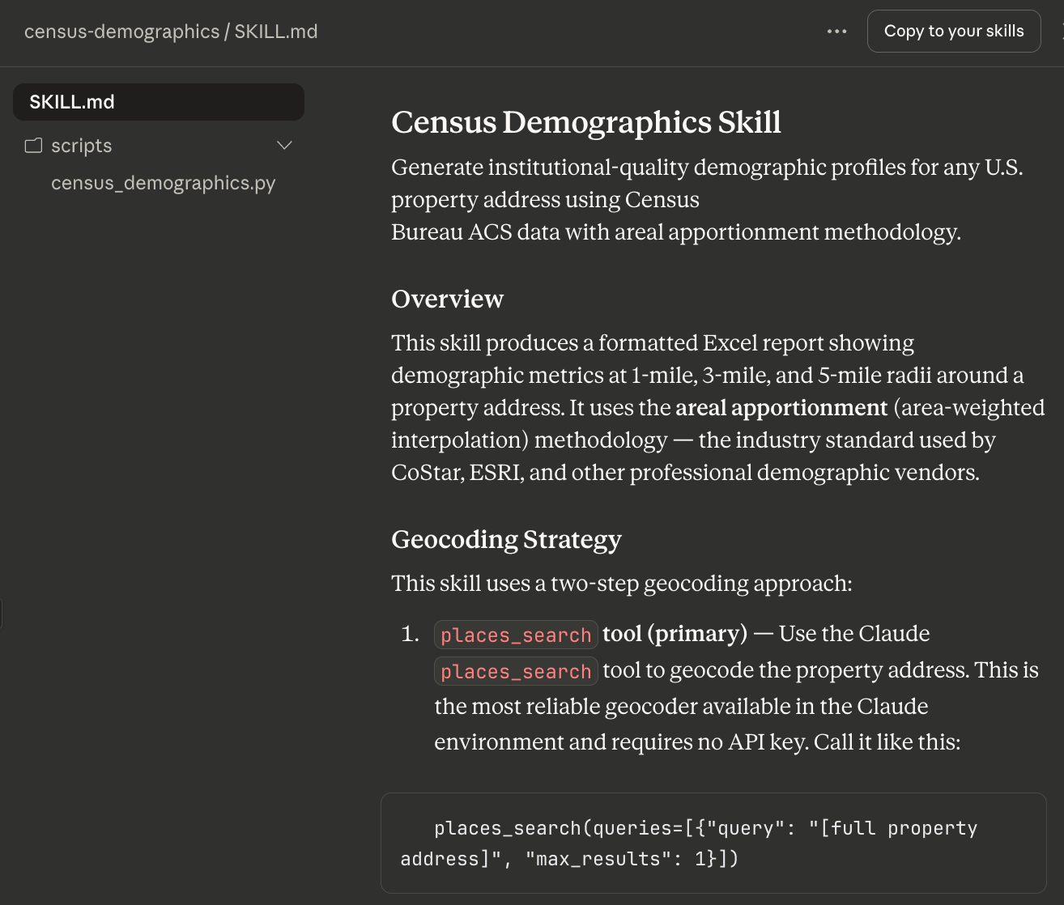
Task: Open census_demographics.py file
Action: (163, 183)
